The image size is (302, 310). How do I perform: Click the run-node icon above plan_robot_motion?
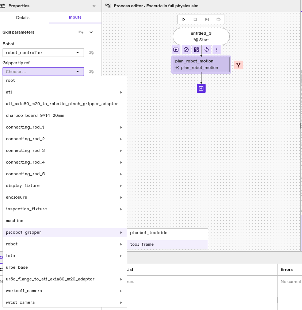[176, 50]
